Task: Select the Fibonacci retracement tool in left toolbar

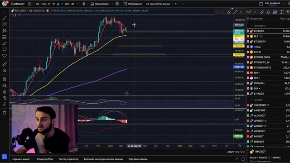Action: click(5, 24)
